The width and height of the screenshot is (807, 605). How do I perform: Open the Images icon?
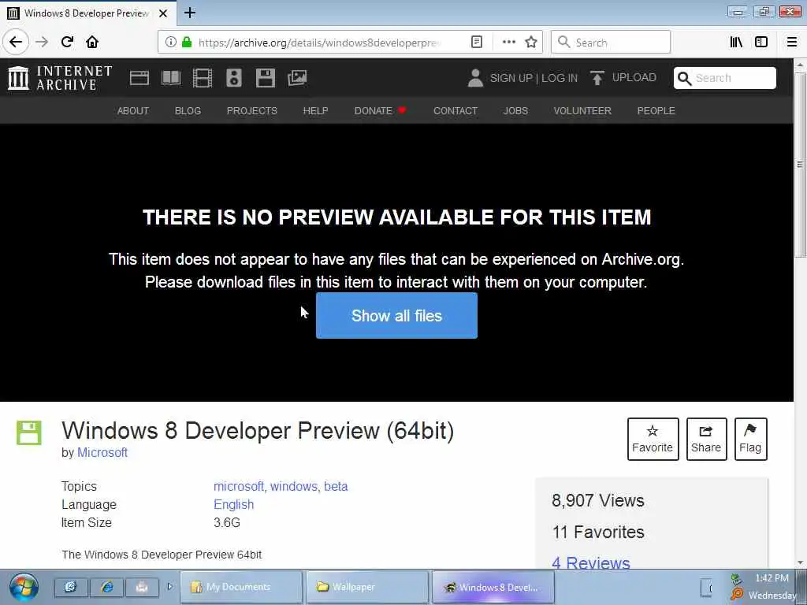(x=297, y=78)
